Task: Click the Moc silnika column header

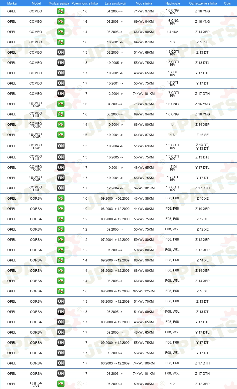Action: pos(144,3)
